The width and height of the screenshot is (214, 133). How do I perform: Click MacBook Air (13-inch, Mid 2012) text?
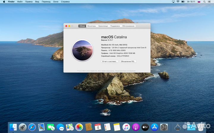point(114,45)
